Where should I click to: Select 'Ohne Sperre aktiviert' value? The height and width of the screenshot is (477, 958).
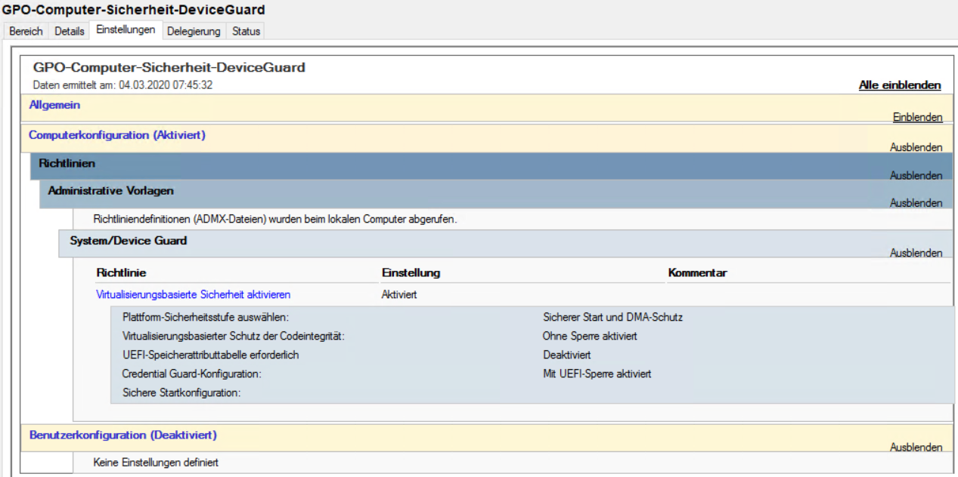coord(590,336)
